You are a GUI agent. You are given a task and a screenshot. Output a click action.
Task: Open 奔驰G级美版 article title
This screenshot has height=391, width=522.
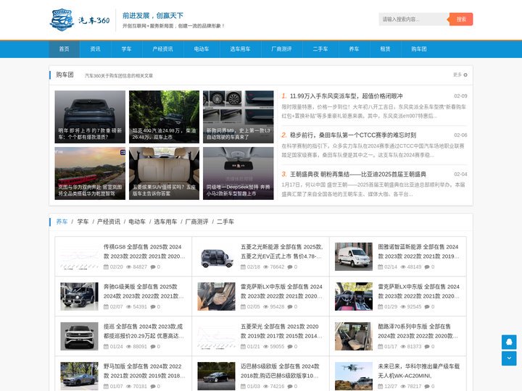(x=144, y=291)
